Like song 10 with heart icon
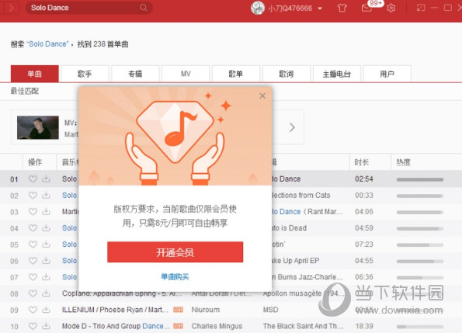Screen dimensions: 462x333 click(x=33, y=326)
